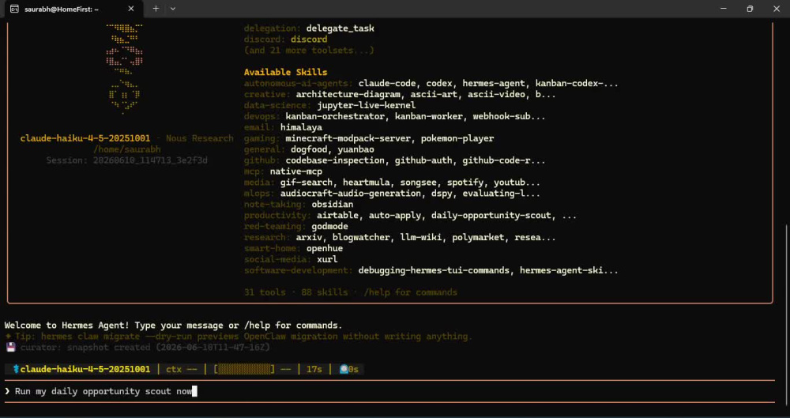The image size is (790, 418).
Task: Select the saurabh@HomeFirst tab
Action: point(72,9)
